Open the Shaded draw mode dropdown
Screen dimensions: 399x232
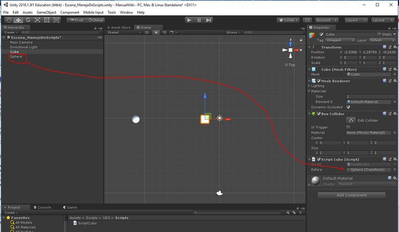pos(124,32)
